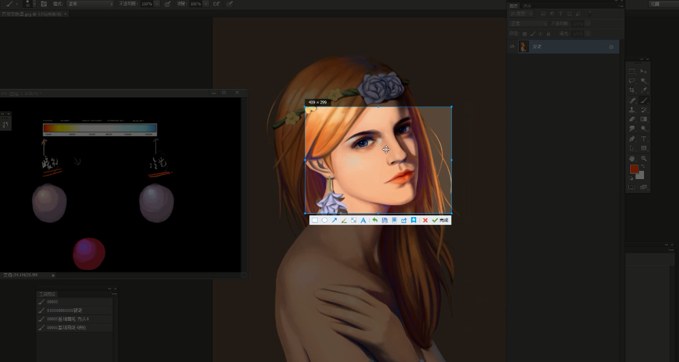This screenshot has height=362, width=679.
Task: Select the mosaic blur annotation tool
Action: point(354,220)
